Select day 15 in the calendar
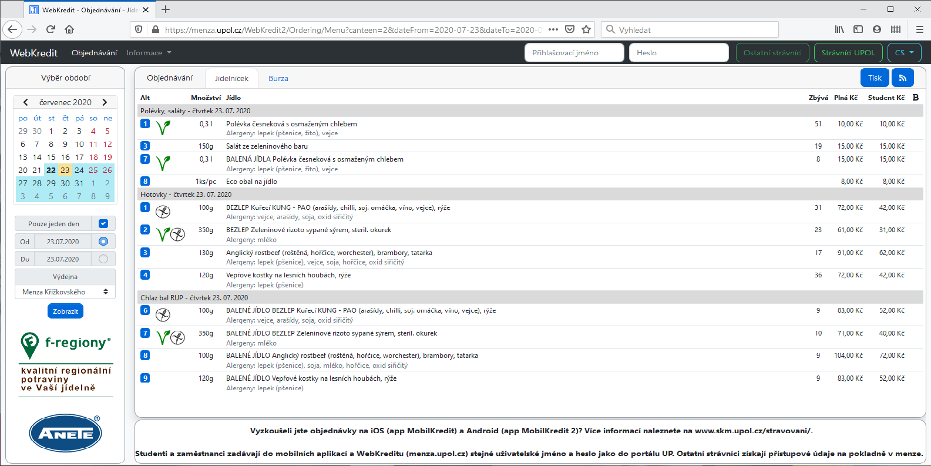The height and width of the screenshot is (466, 931). 51,157
